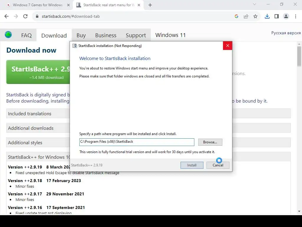Click the tab search chevron
Viewport: 302px width, 227px height.
click(x=255, y=4)
